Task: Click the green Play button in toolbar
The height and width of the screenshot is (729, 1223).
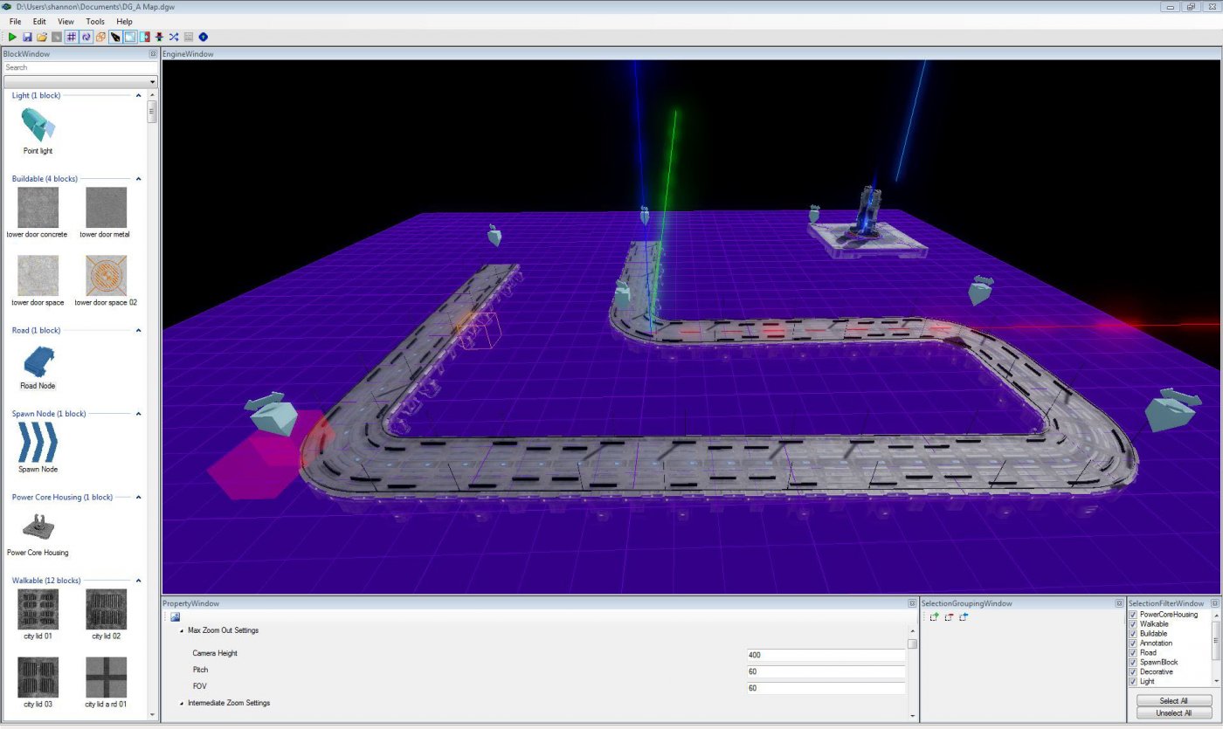Action: pos(12,37)
